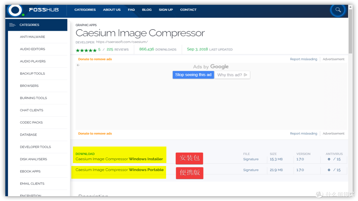
Task: Go to the SIGN UP page
Action: 166,10
